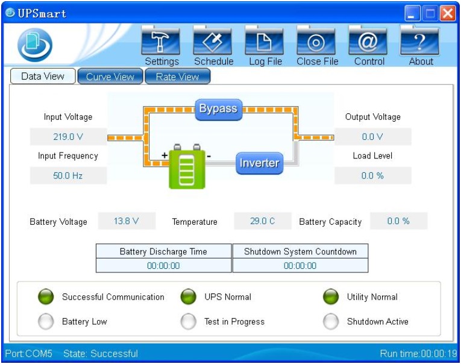The image size is (461, 364).
Task: Select the Input Voltage value 219.0 V
Action: click(68, 137)
